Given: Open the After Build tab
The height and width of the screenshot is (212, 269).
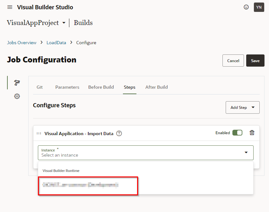Looking at the screenshot, I should tap(156, 87).
